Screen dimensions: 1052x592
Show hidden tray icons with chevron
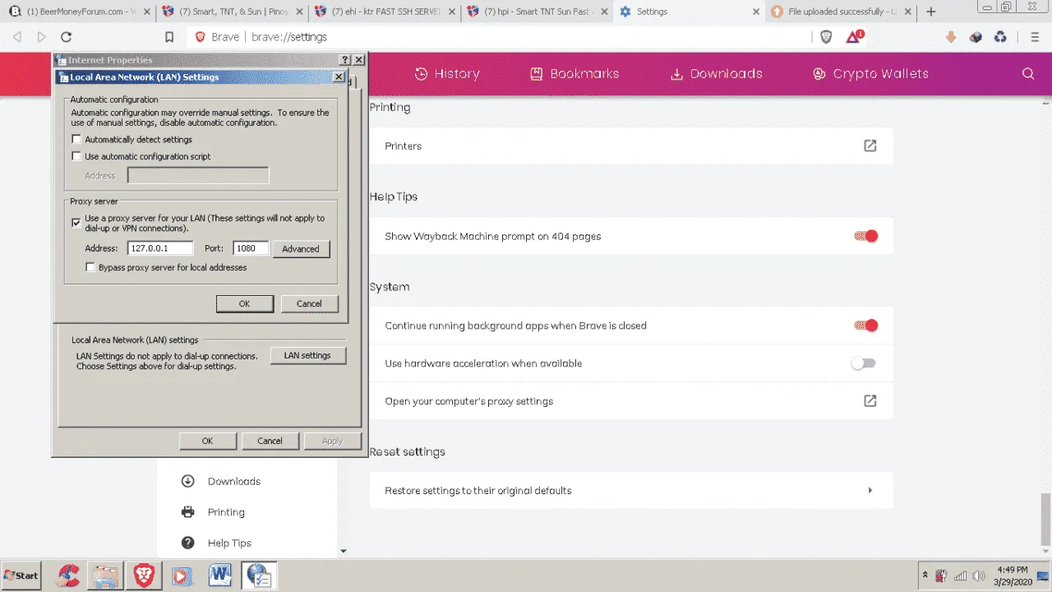925,575
